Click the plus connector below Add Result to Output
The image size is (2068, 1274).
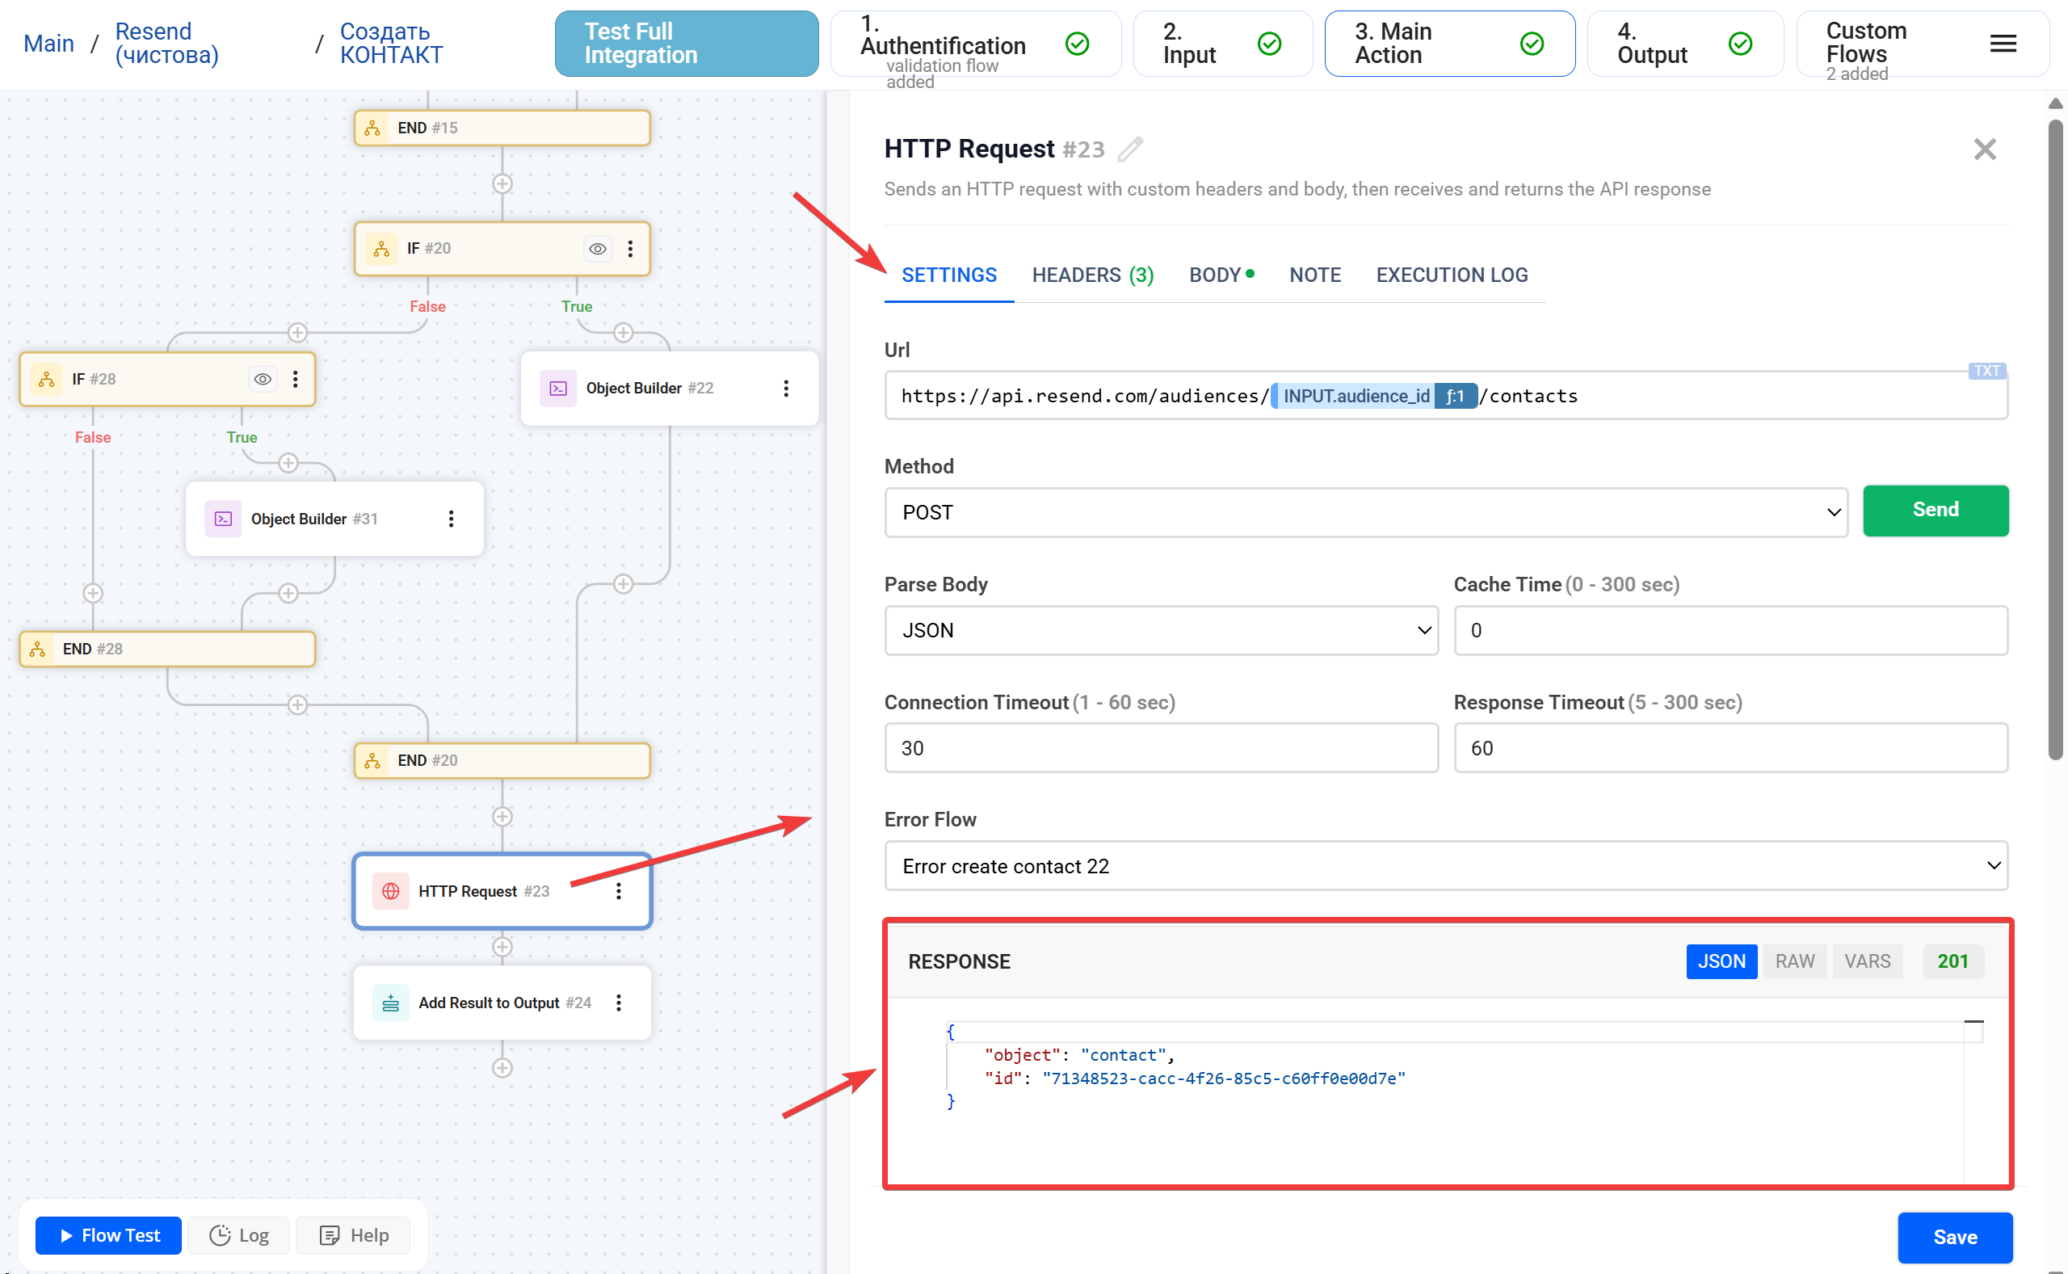point(502,1069)
